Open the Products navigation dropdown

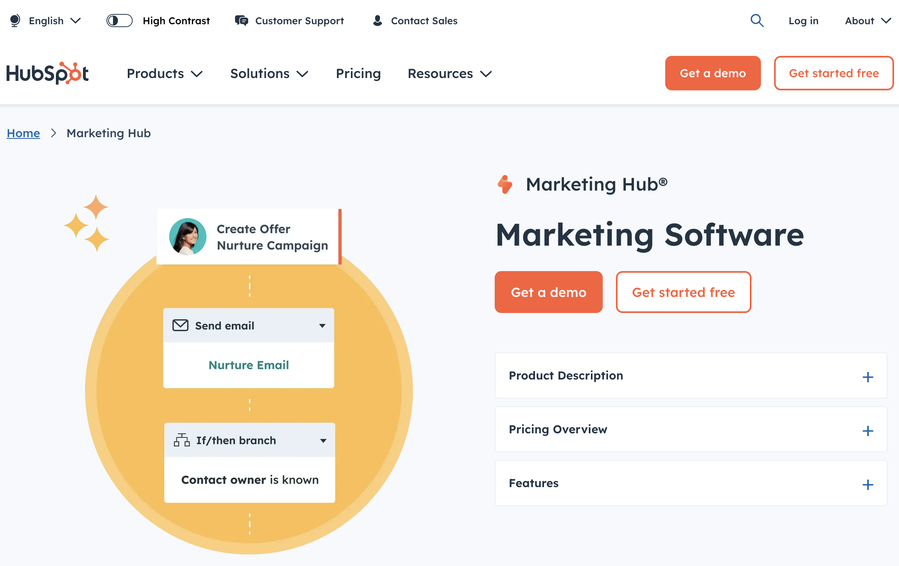coord(165,73)
